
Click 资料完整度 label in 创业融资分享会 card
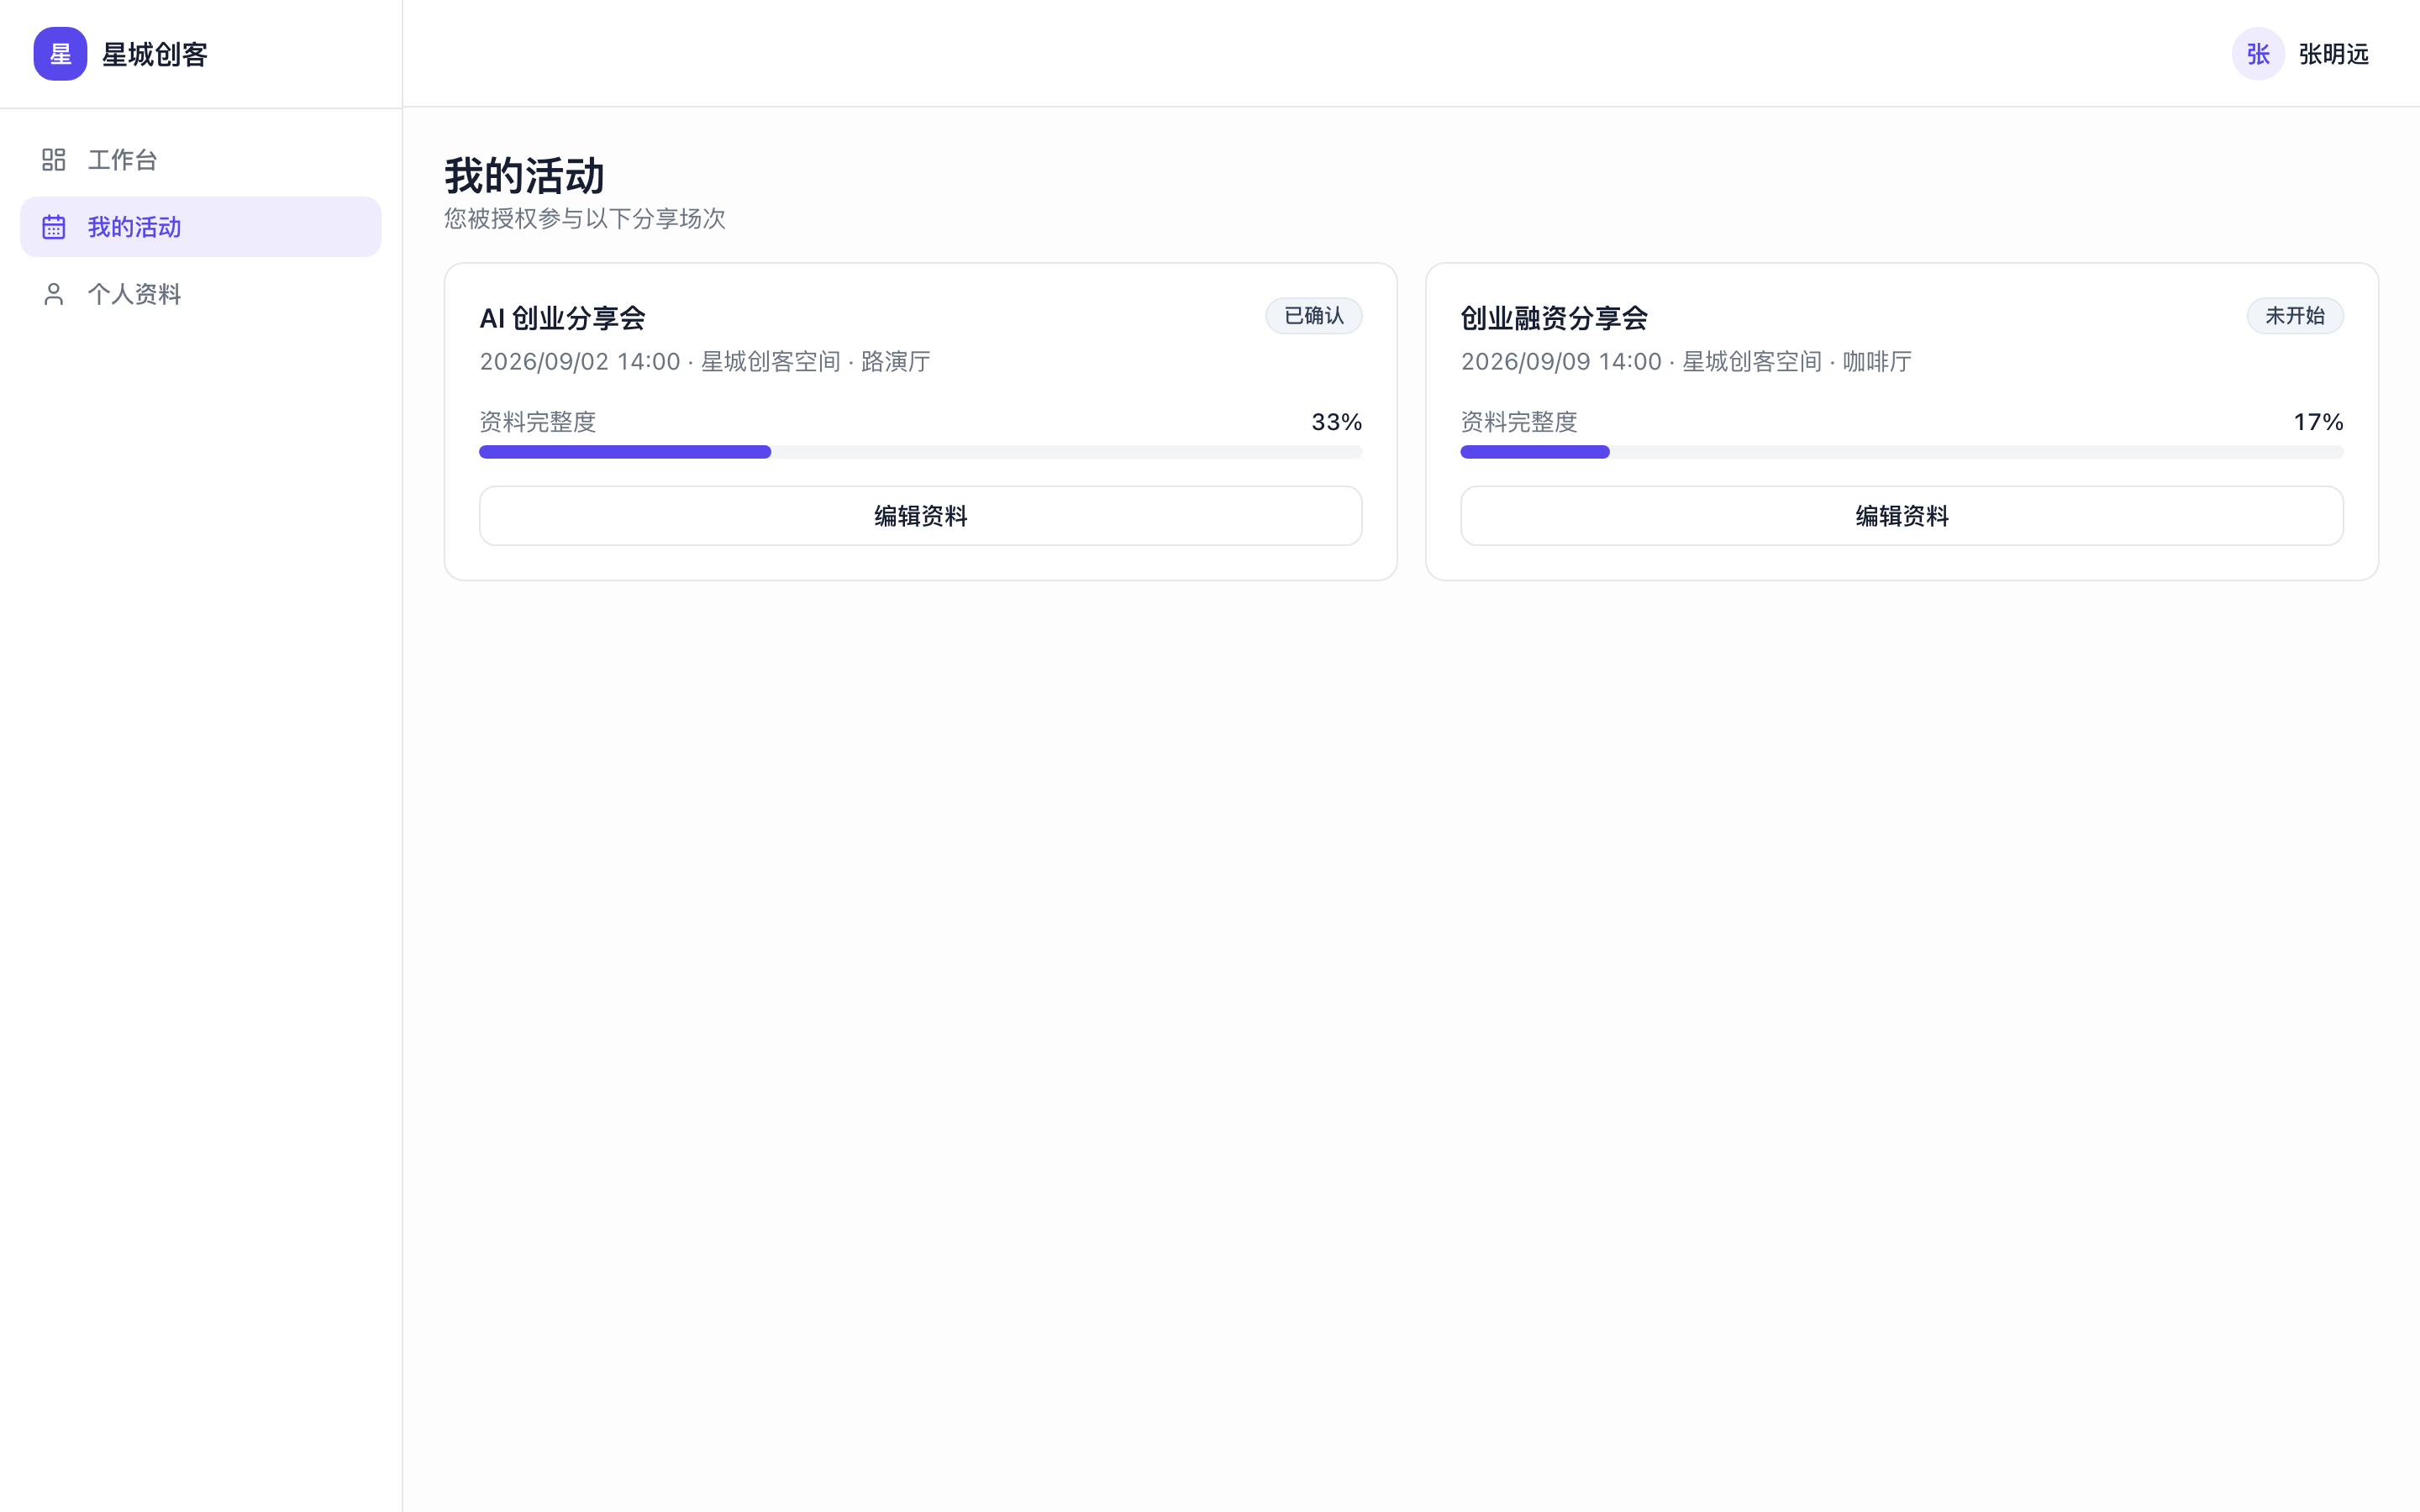1518,422
